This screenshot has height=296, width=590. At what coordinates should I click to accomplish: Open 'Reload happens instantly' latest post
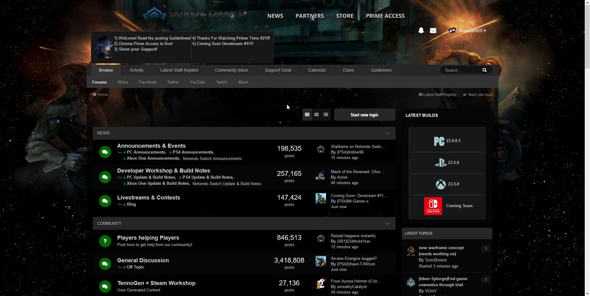pos(353,236)
